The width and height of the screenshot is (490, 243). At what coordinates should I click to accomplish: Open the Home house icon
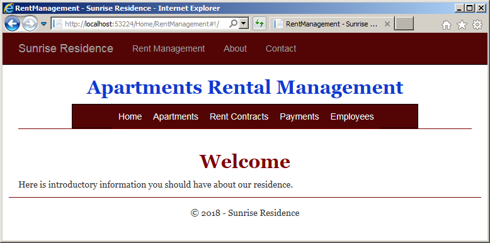click(447, 25)
